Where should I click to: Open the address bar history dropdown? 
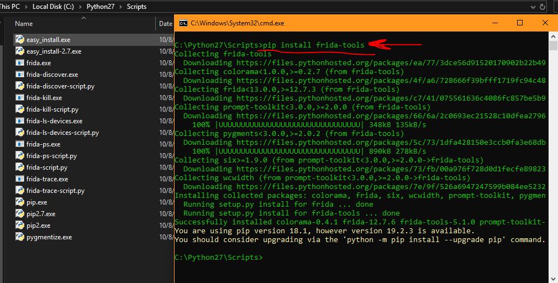[x=533, y=7]
